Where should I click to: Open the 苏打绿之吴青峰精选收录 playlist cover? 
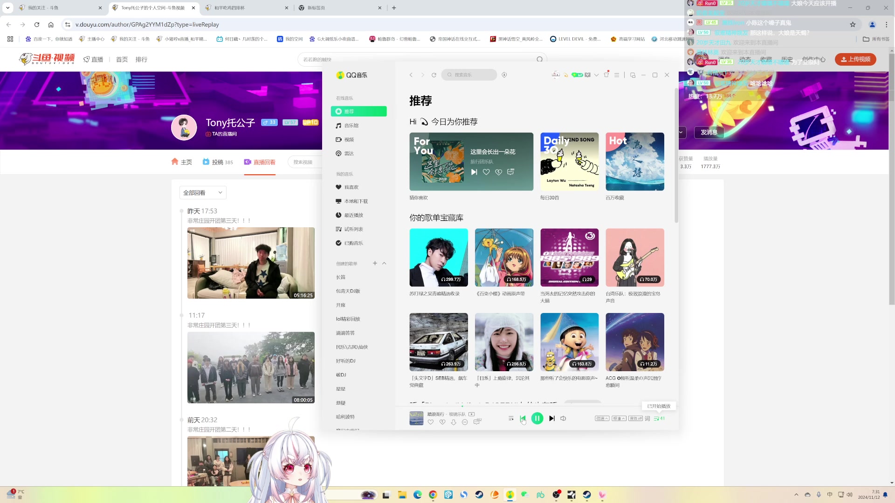(x=439, y=258)
